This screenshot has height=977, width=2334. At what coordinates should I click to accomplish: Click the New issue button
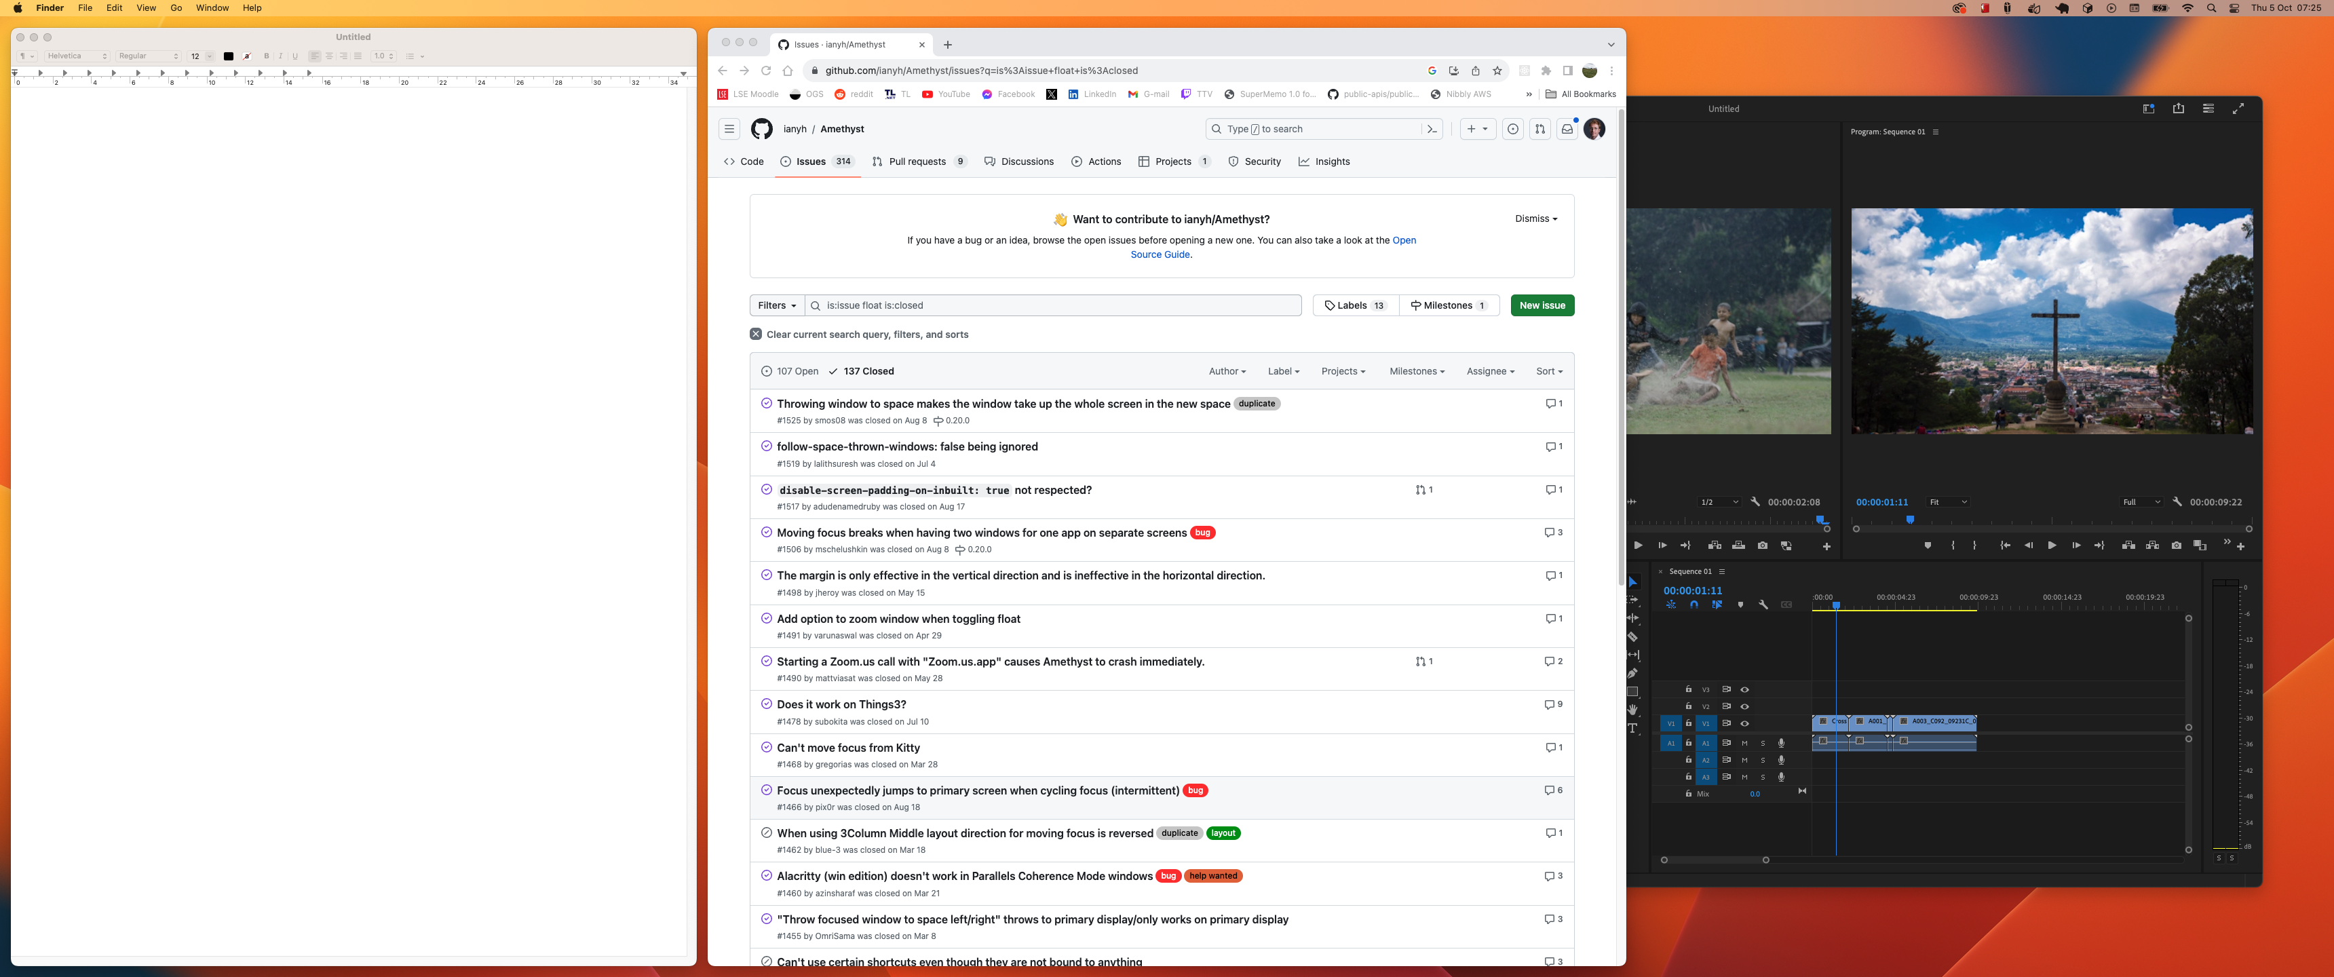click(x=1542, y=305)
